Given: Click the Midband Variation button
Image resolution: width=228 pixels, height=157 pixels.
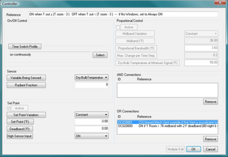Looking at the screenshot, I should click(135, 33).
